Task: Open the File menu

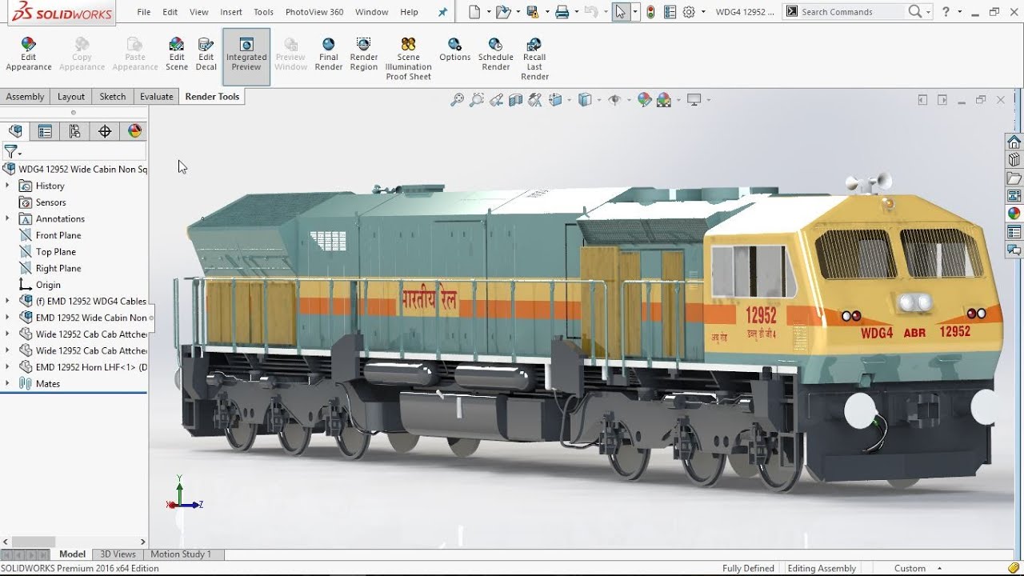Action: point(144,12)
